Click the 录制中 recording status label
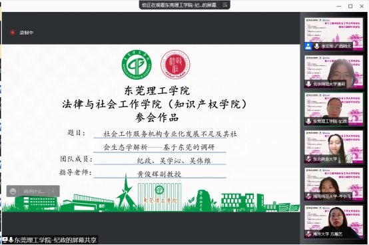The image size is (369, 245). (27, 33)
